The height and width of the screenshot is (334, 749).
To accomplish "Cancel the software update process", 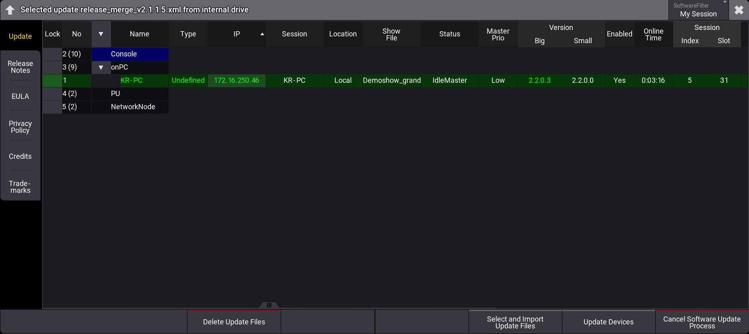I will [702, 322].
